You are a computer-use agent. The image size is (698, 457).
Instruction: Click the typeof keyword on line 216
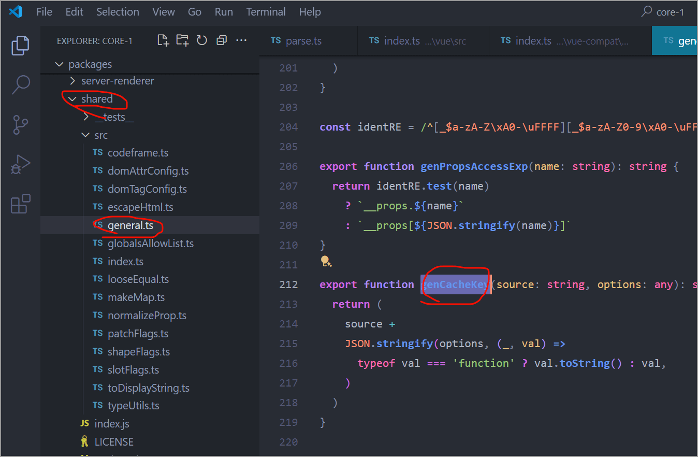(x=376, y=363)
